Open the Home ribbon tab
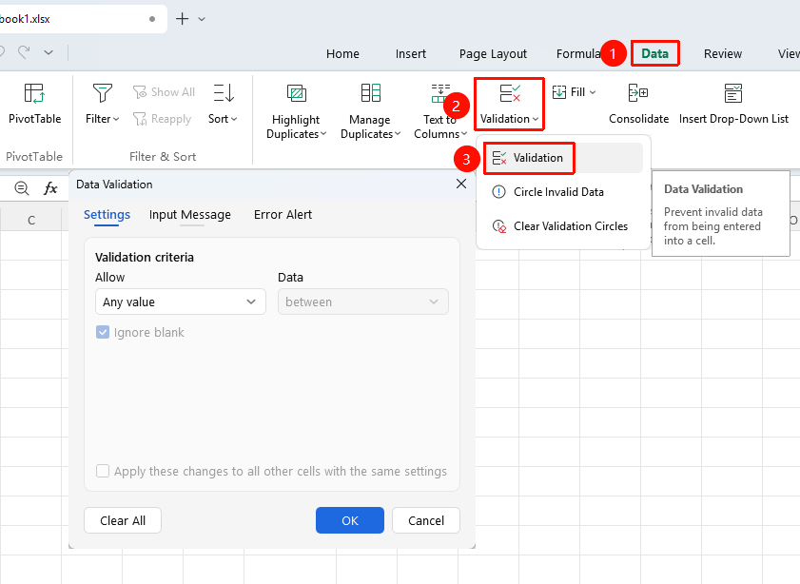This screenshot has height=584, width=800. (x=342, y=53)
